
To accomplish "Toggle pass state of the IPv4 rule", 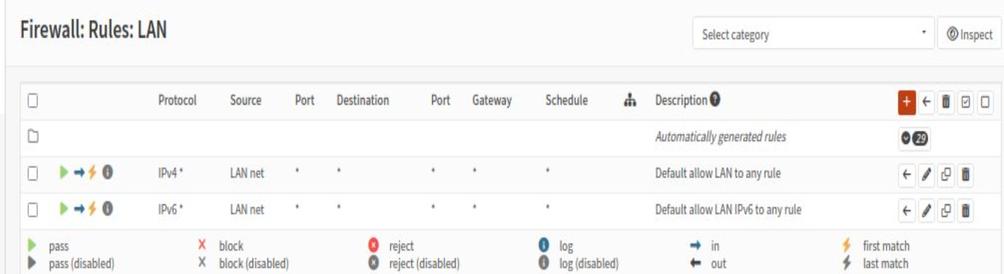I will coord(64,173).
